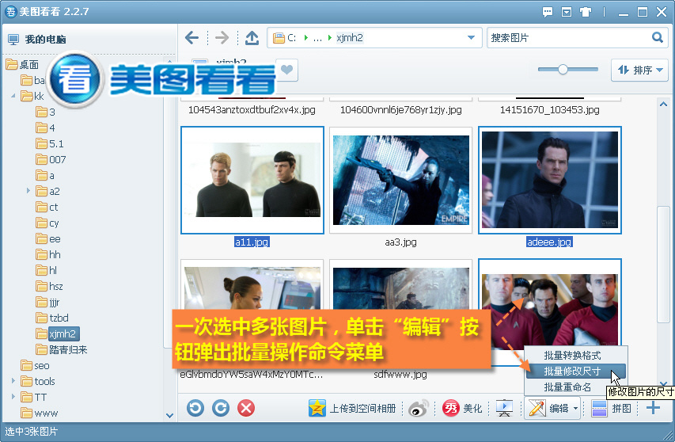Click the search magnifier icon
This screenshot has height=442, width=675.
point(658,37)
